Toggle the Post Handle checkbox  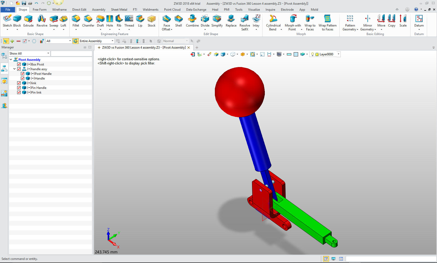pyautogui.click(x=22, y=74)
